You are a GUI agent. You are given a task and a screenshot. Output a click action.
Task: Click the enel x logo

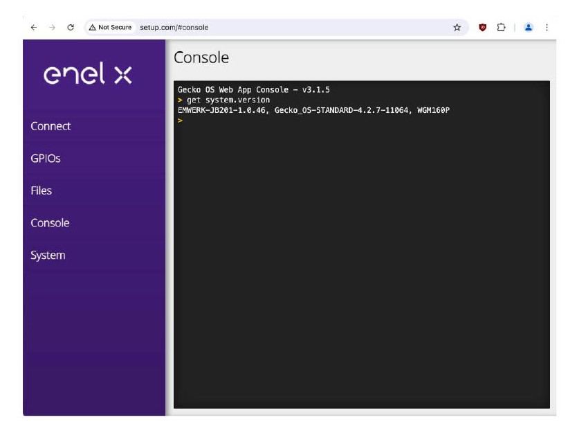(x=87, y=75)
